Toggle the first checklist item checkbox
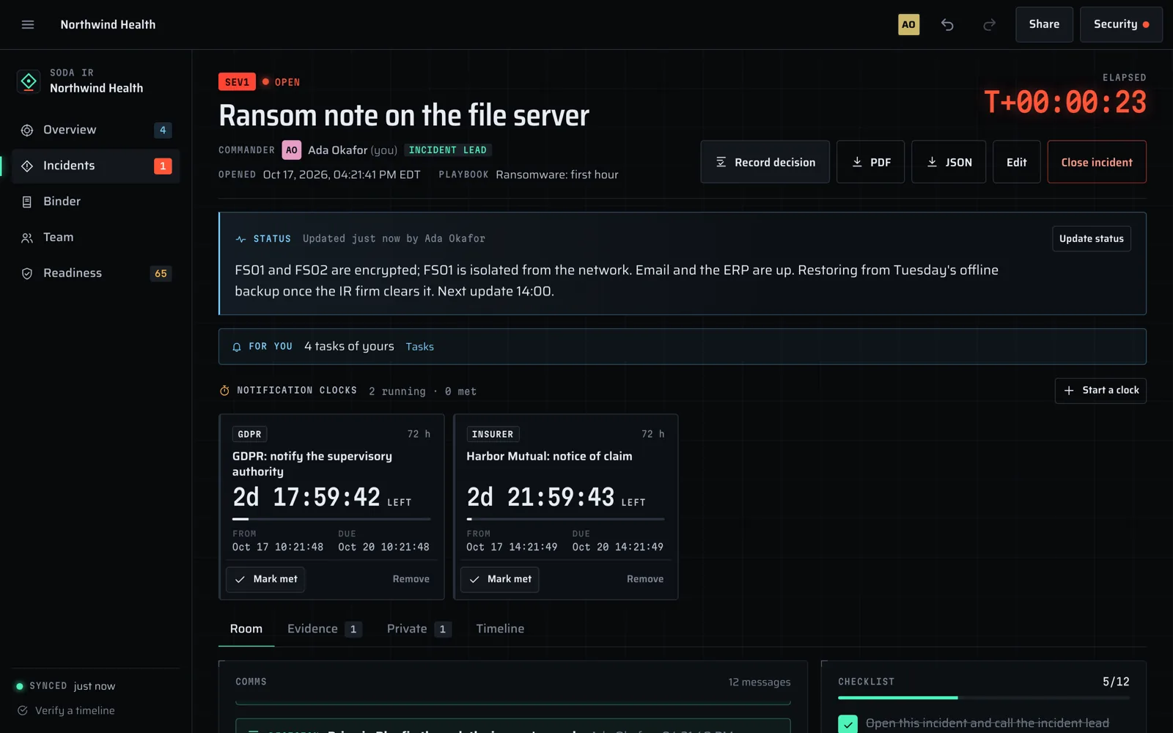The image size is (1173, 733). tap(847, 723)
